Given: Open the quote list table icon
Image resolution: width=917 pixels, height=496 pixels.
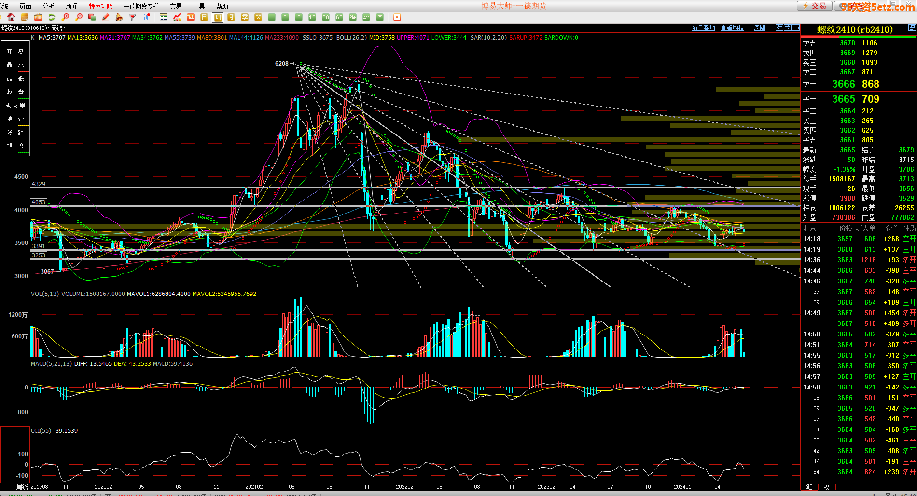Looking at the screenshot, I should (x=164, y=17).
